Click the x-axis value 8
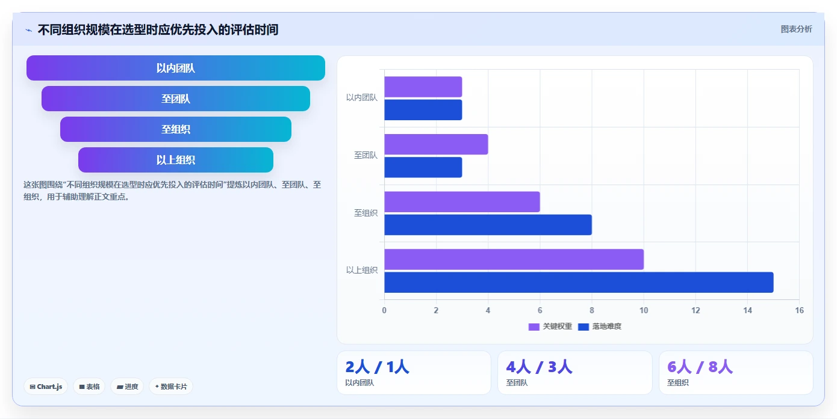837x419 pixels. [x=592, y=310]
